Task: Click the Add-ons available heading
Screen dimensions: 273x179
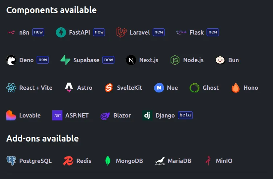Action: (42, 139)
